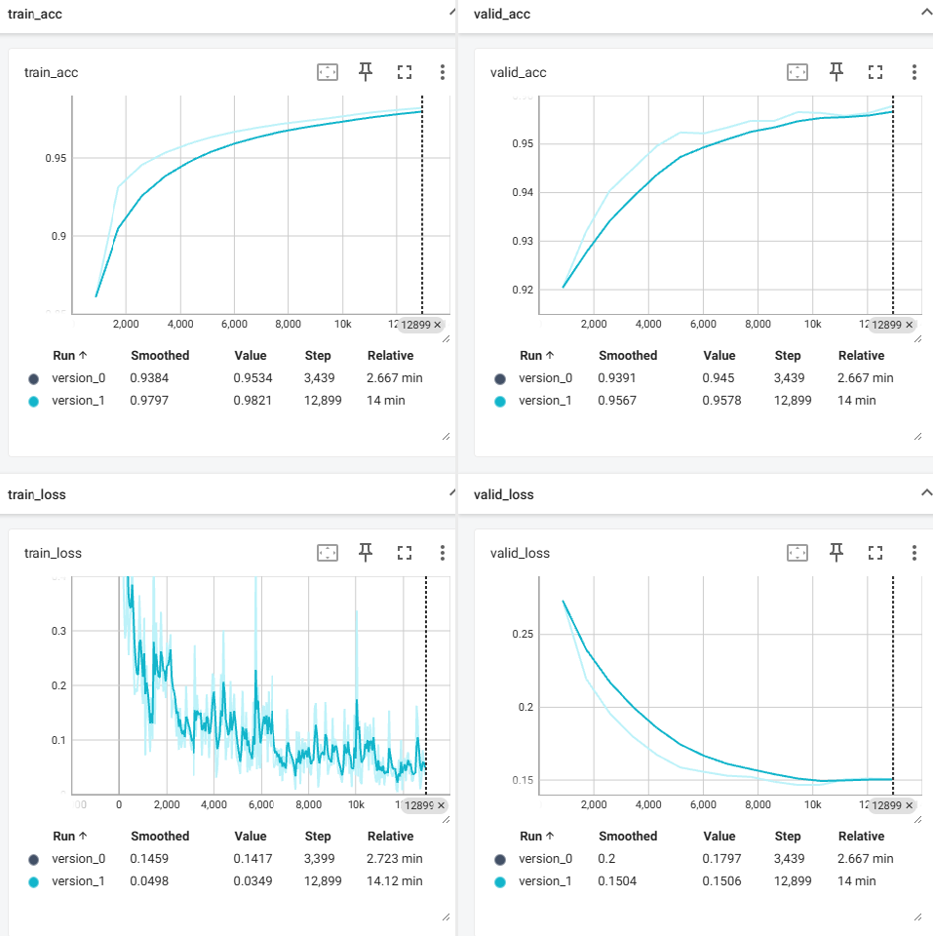This screenshot has width=933, height=936.
Task: Click version_0 color dot in train_acc table
Action: click(x=33, y=378)
